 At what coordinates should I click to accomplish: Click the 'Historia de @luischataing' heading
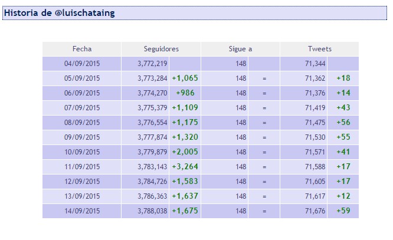click(x=60, y=12)
